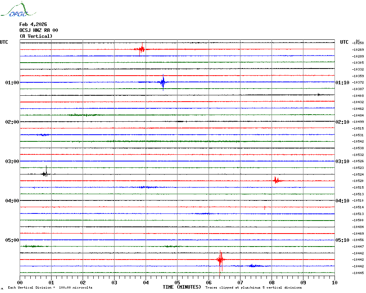
Task: Click the 05 tick on the minutes axis
Action: pos(177,282)
